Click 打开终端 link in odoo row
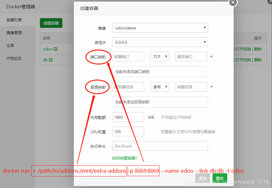 [243, 49]
